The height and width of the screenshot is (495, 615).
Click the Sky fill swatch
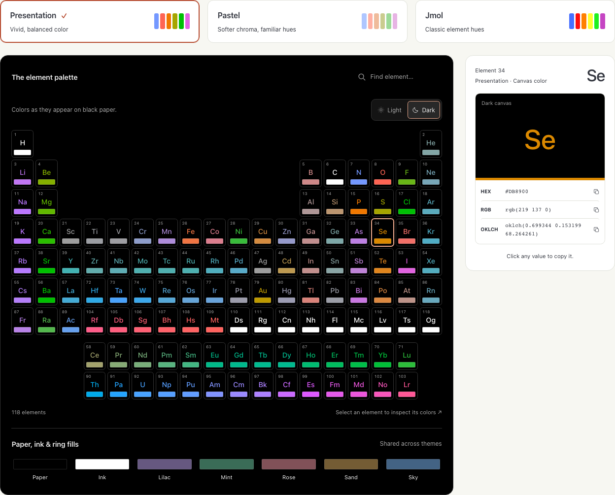[413, 464]
